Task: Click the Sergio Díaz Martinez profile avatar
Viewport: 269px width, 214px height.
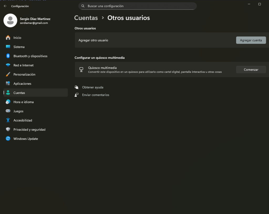Action: point(11,21)
